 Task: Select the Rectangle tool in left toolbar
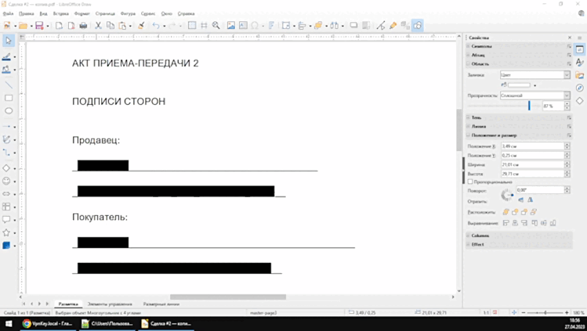pyautogui.click(x=9, y=98)
